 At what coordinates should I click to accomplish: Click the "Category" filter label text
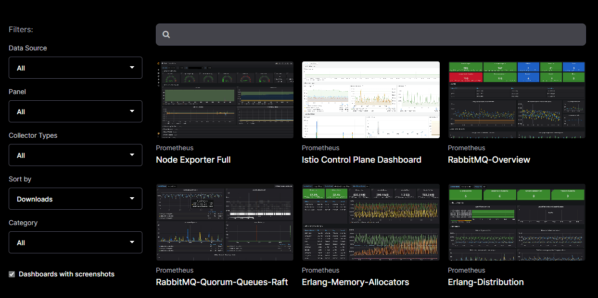pyautogui.click(x=23, y=223)
